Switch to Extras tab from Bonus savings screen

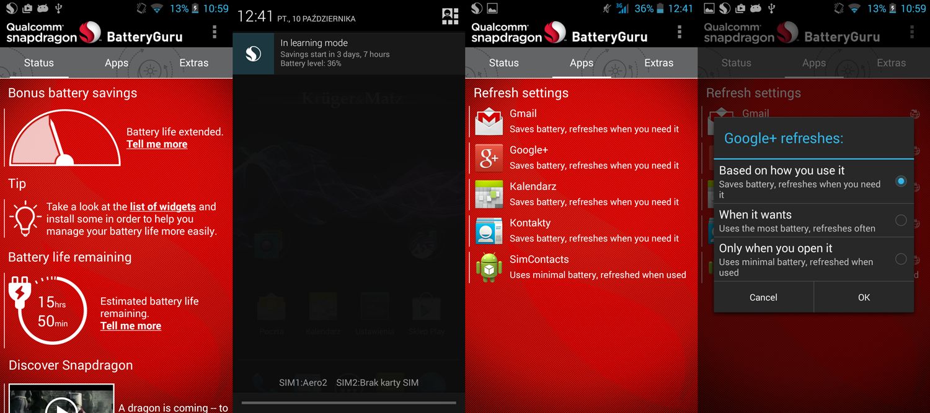194,63
